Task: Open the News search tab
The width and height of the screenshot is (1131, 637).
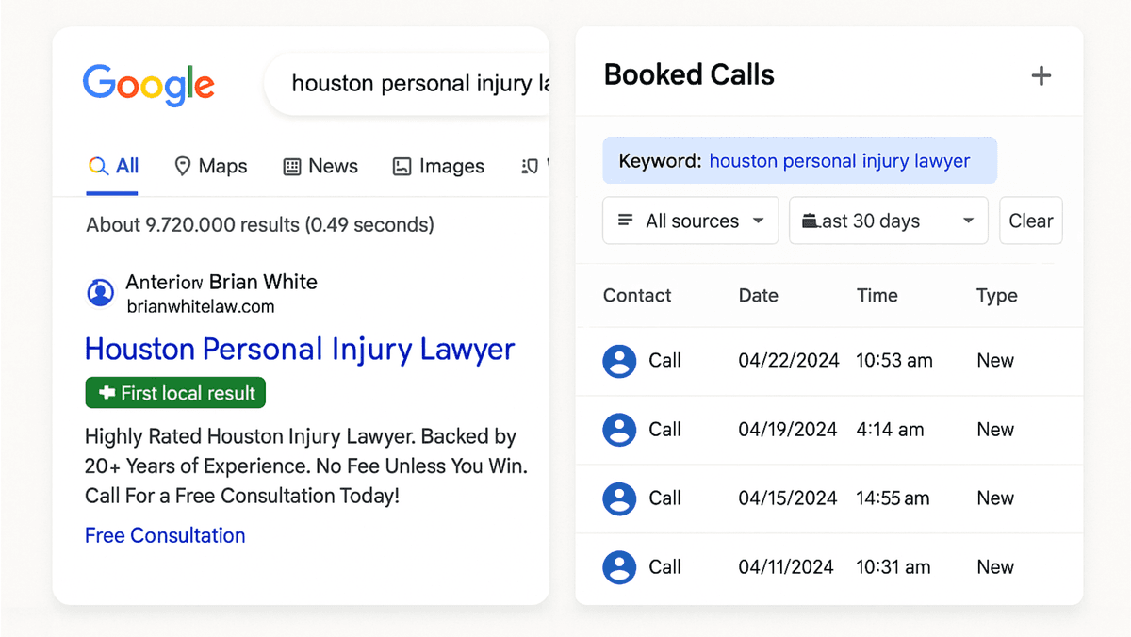Action: coord(320,166)
